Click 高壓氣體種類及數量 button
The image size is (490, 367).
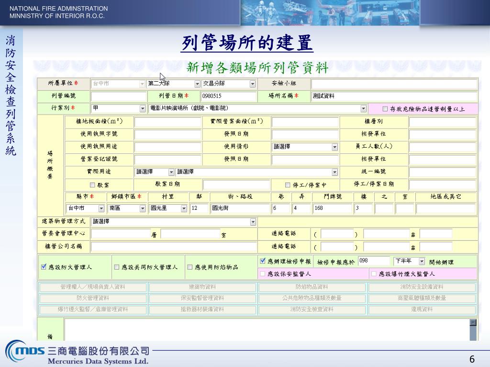click(x=422, y=298)
